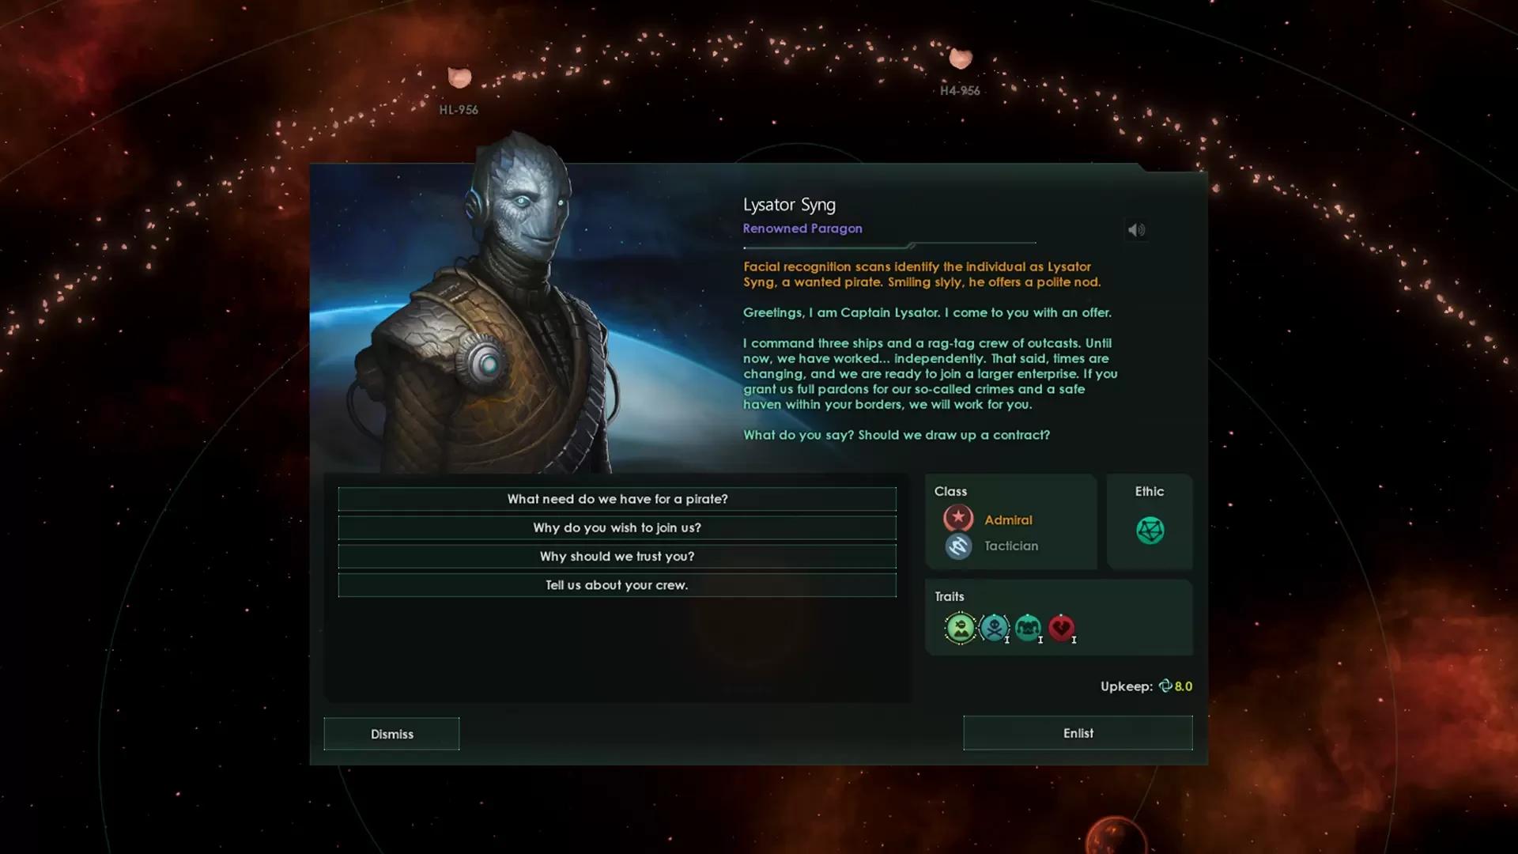
Task: Click the Admiral class icon
Action: pos(957,518)
